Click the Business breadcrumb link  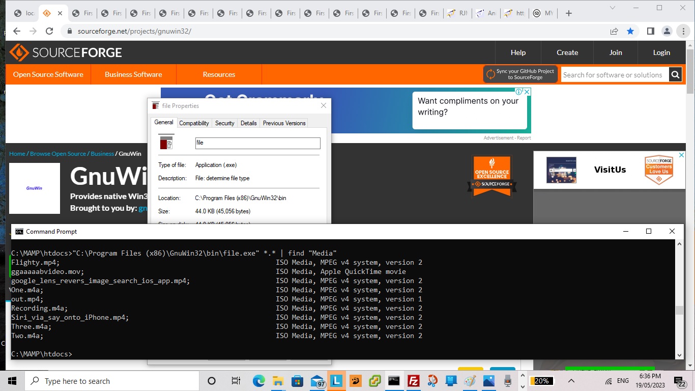102,154
